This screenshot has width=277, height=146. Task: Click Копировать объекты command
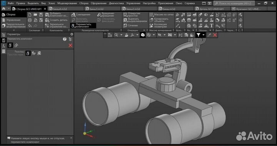point(159,20)
